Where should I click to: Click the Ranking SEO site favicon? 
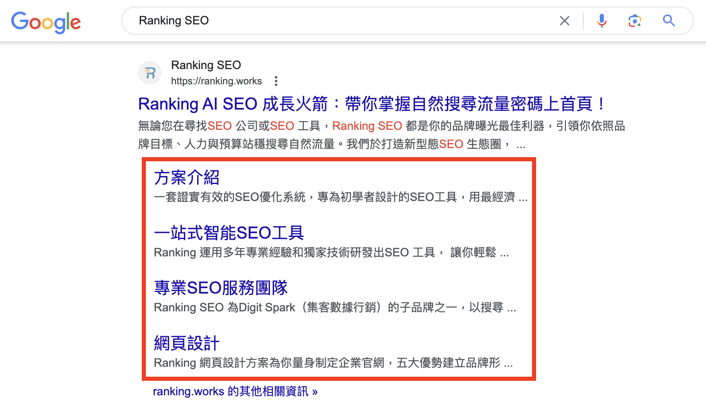click(150, 73)
